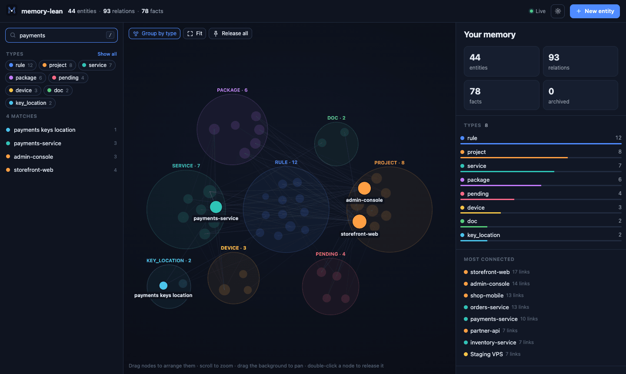626x374 pixels.
Task: Select the package row in Types panel
Action: click(x=541, y=180)
